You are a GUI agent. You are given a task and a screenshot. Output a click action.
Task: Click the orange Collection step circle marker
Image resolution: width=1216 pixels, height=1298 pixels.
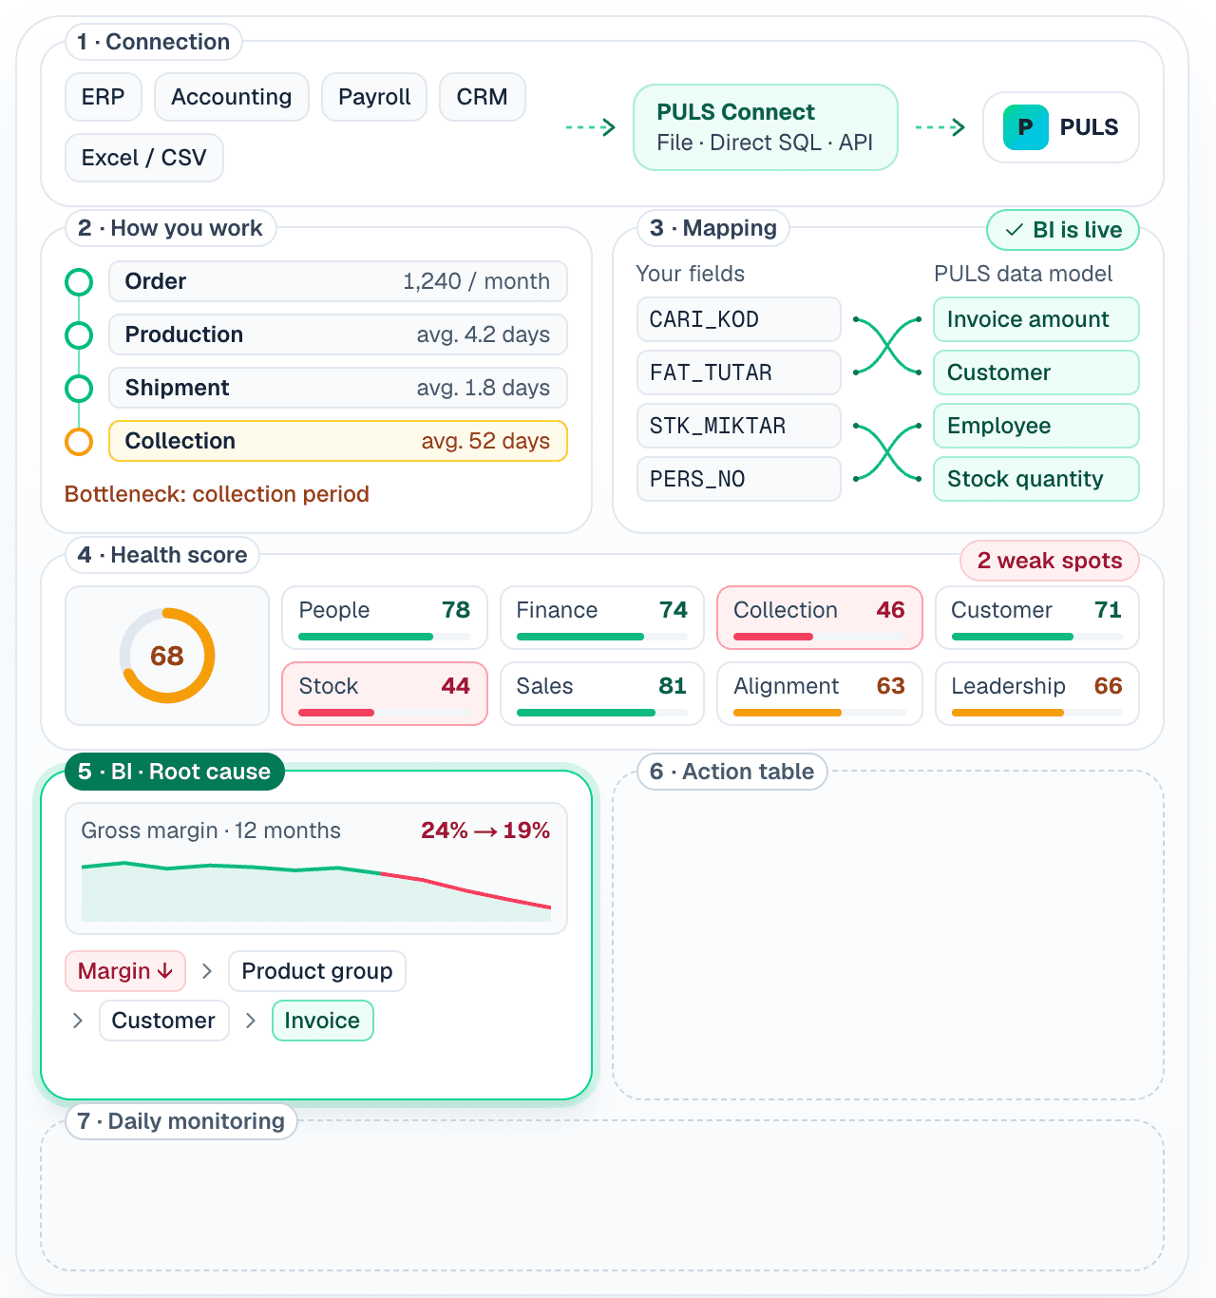click(79, 442)
